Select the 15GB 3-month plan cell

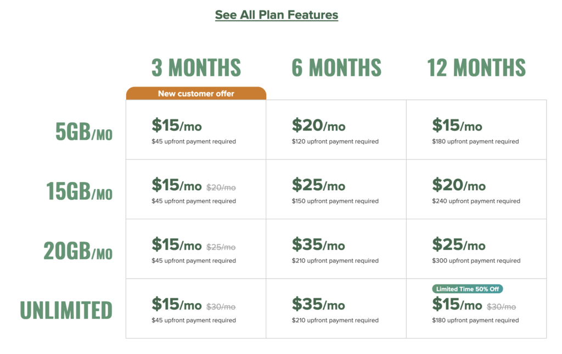(196, 190)
